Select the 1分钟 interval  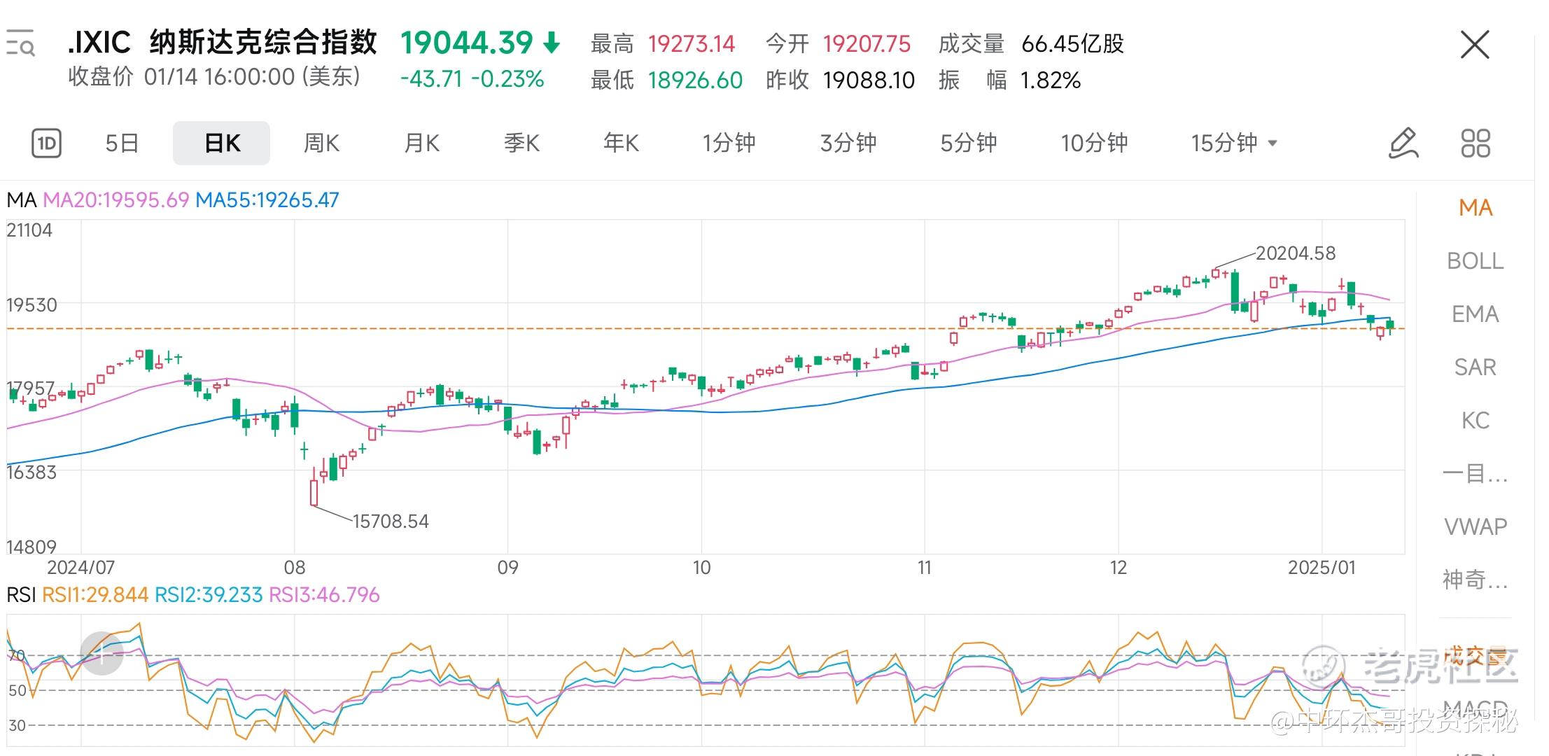click(x=729, y=143)
